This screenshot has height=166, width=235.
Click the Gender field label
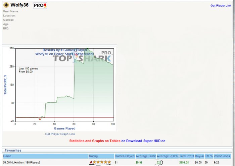pyautogui.click(x=8, y=20)
